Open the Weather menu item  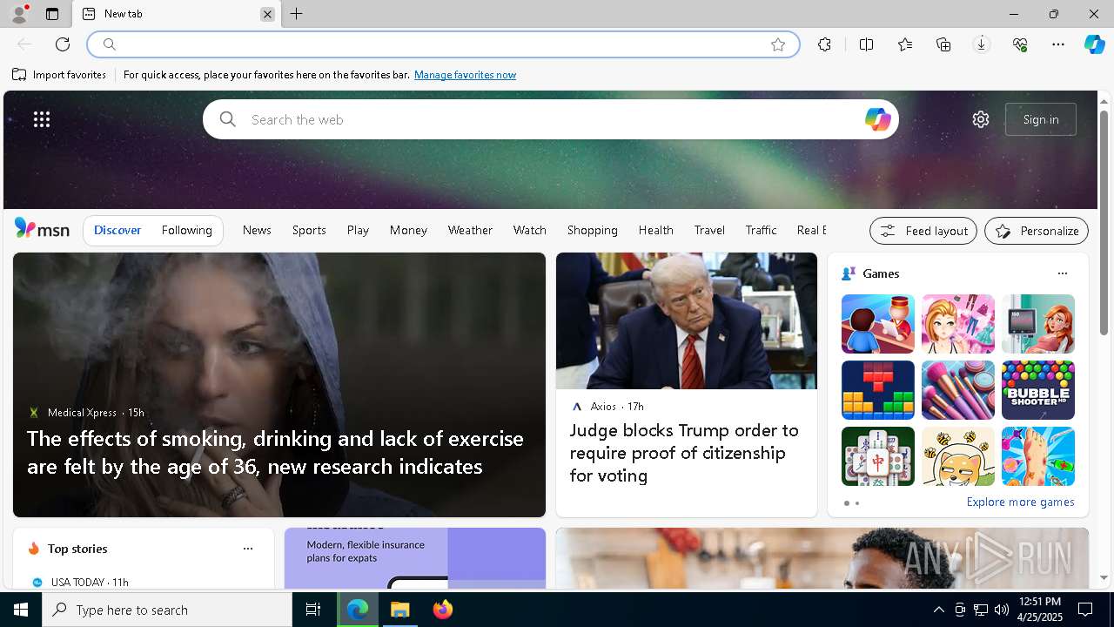point(470,230)
